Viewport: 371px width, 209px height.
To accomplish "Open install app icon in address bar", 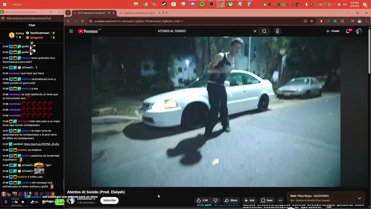I will [x=305, y=21].
